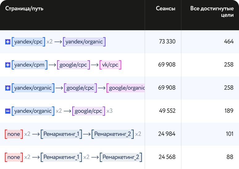The height and width of the screenshot is (169, 239).
Task: Select Ремаркетинг_1 tag in the 24 984 row
Action: [x=61, y=134]
